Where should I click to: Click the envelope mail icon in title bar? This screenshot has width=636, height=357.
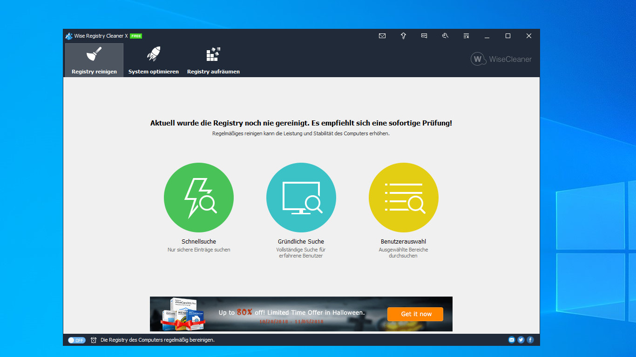pos(382,36)
